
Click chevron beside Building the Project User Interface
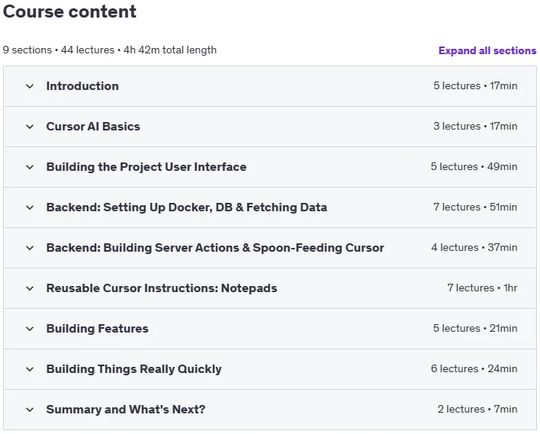coord(30,167)
